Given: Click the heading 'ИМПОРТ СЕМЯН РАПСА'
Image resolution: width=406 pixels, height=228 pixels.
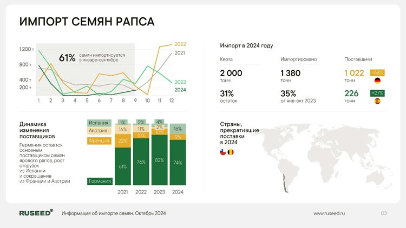Looking at the screenshot, I should (87, 22).
